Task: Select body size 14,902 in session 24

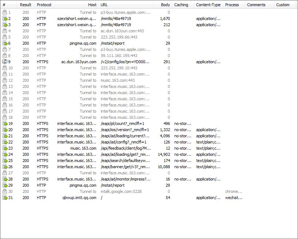Action: [x=164, y=154]
